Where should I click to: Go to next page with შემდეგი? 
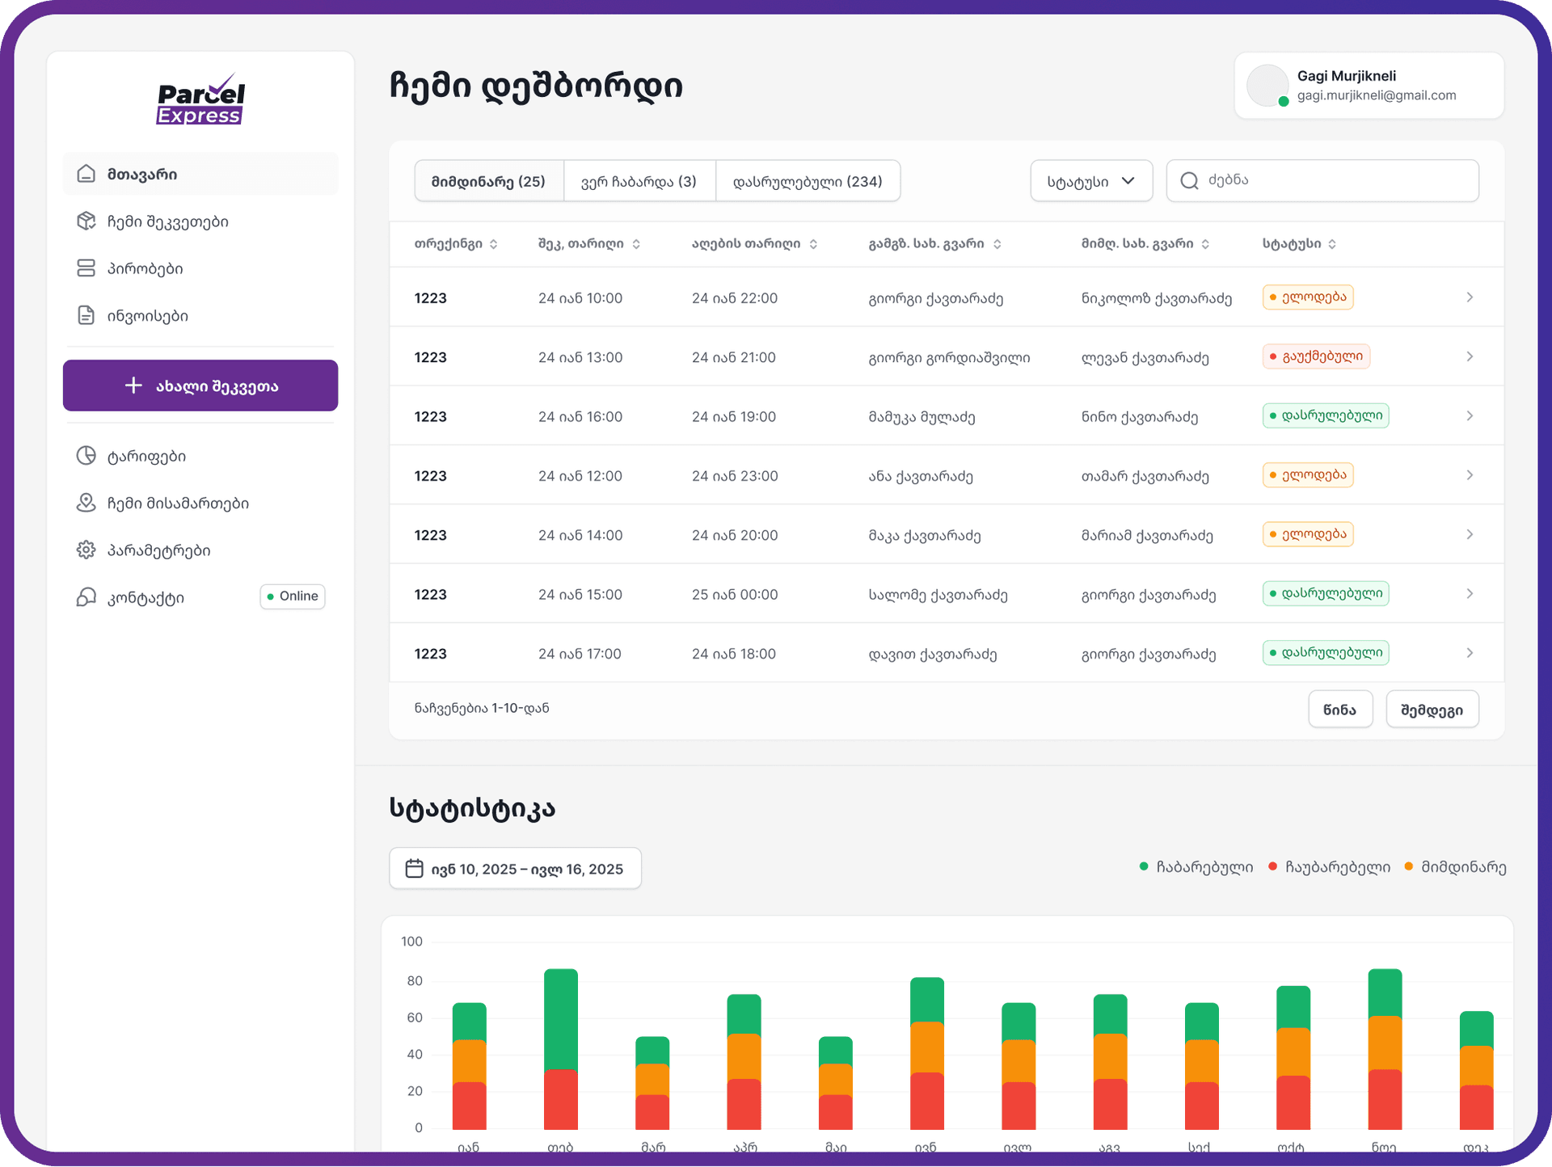pos(1432,710)
